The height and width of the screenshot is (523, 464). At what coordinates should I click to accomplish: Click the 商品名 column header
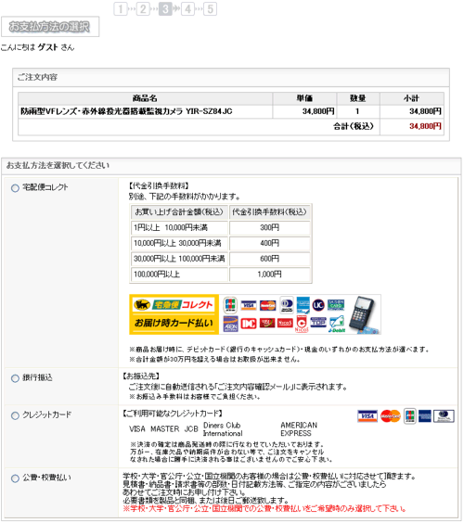[145, 98]
